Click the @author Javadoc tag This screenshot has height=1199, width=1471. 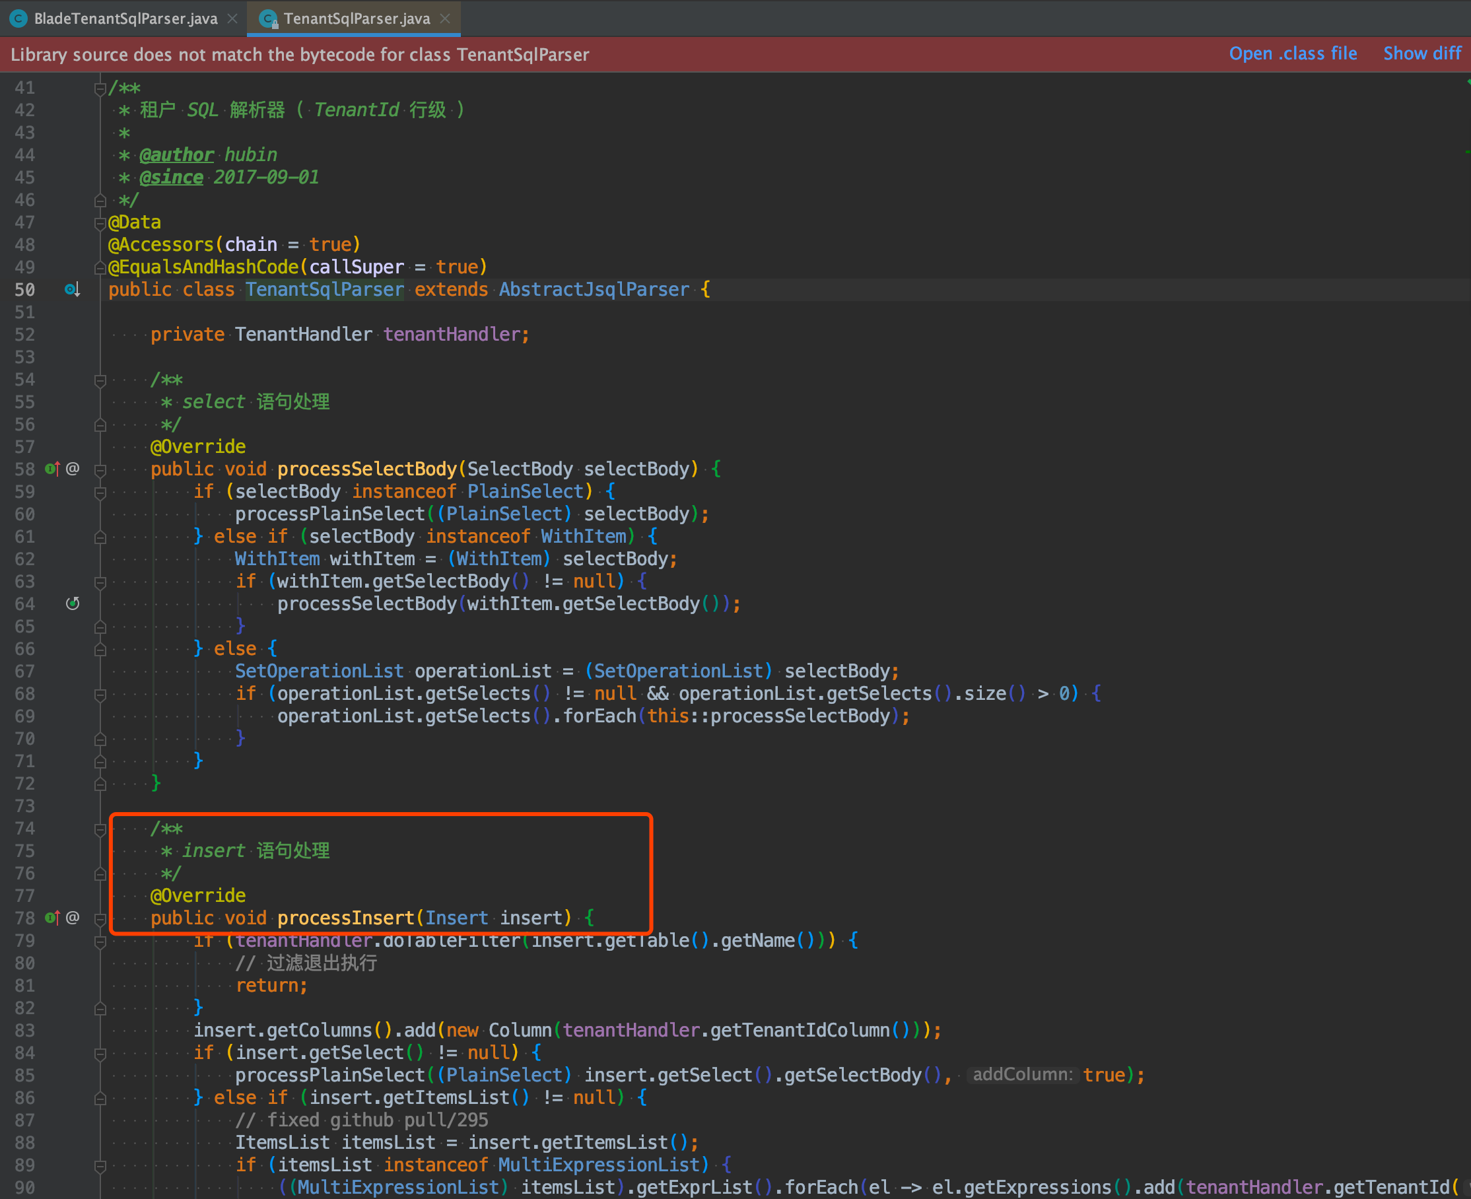pos(177,154)
